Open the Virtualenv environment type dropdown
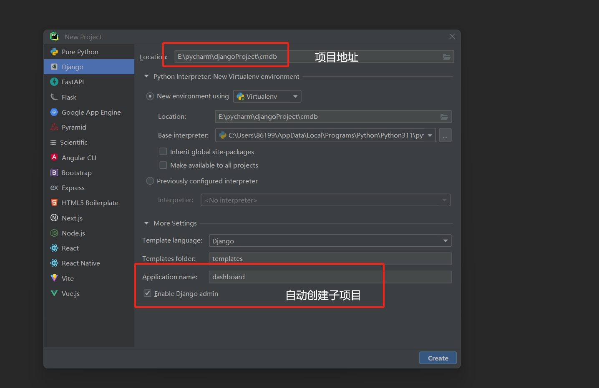 point(267,96)
